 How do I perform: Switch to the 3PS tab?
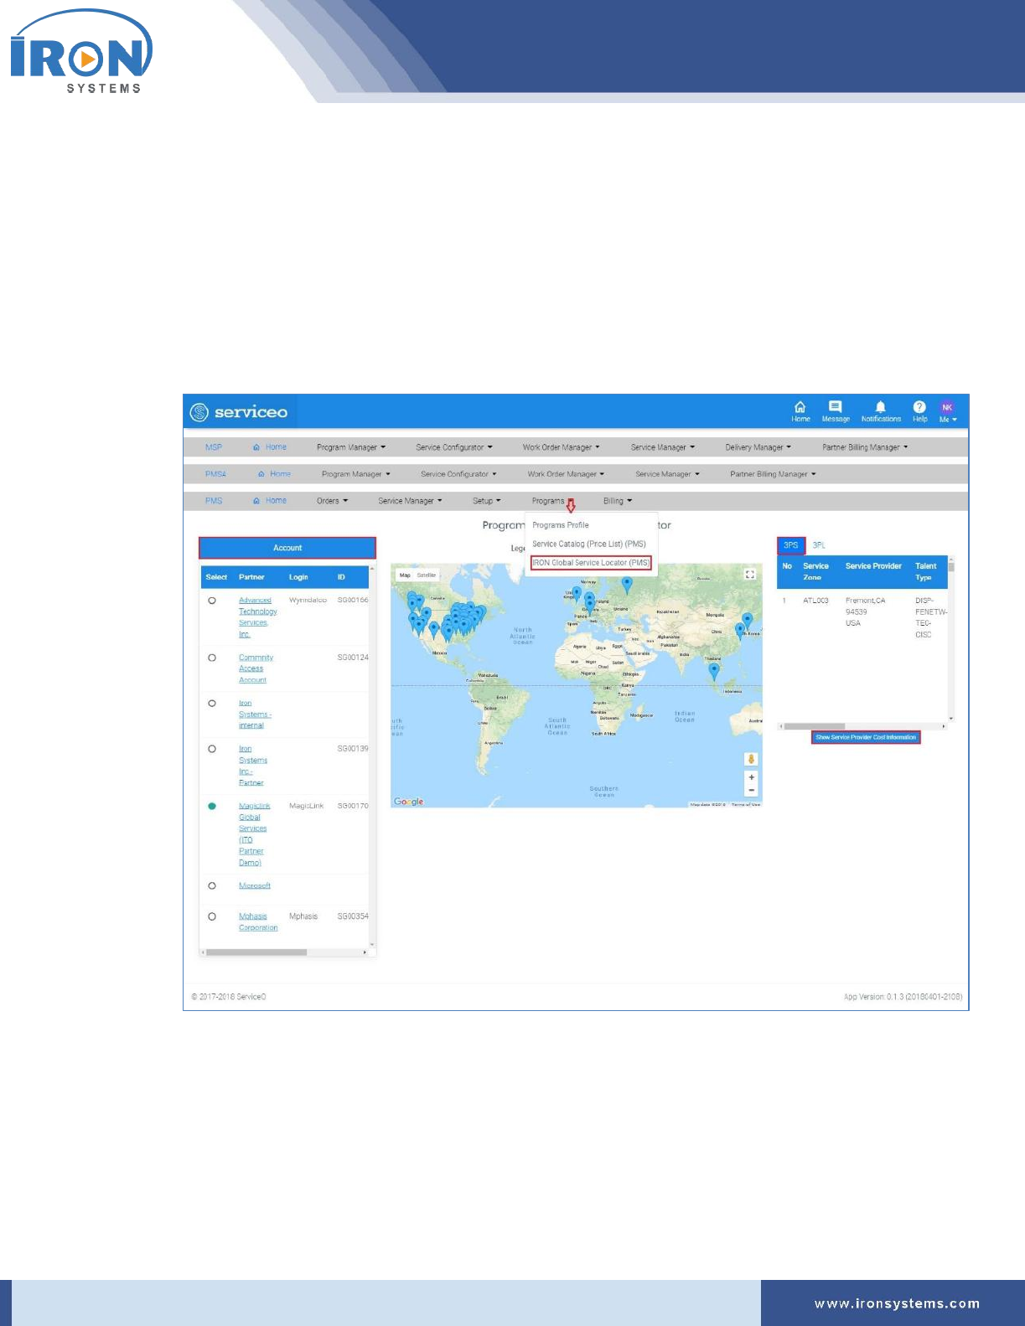coord(791,545)
